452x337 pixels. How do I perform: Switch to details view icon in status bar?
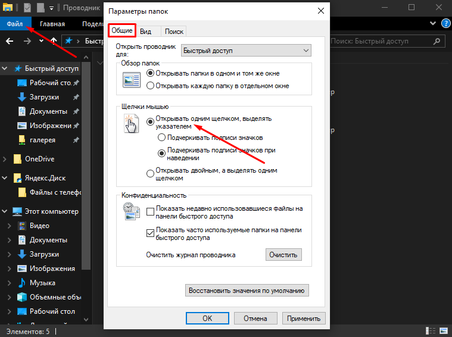click(x=431, y=331)
